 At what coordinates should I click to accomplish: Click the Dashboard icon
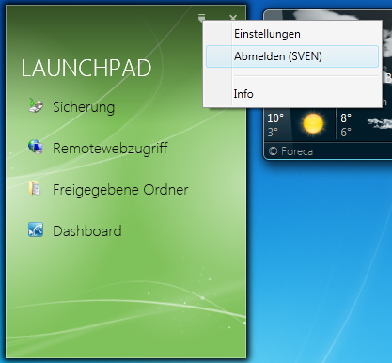click(x=36, y=229)
